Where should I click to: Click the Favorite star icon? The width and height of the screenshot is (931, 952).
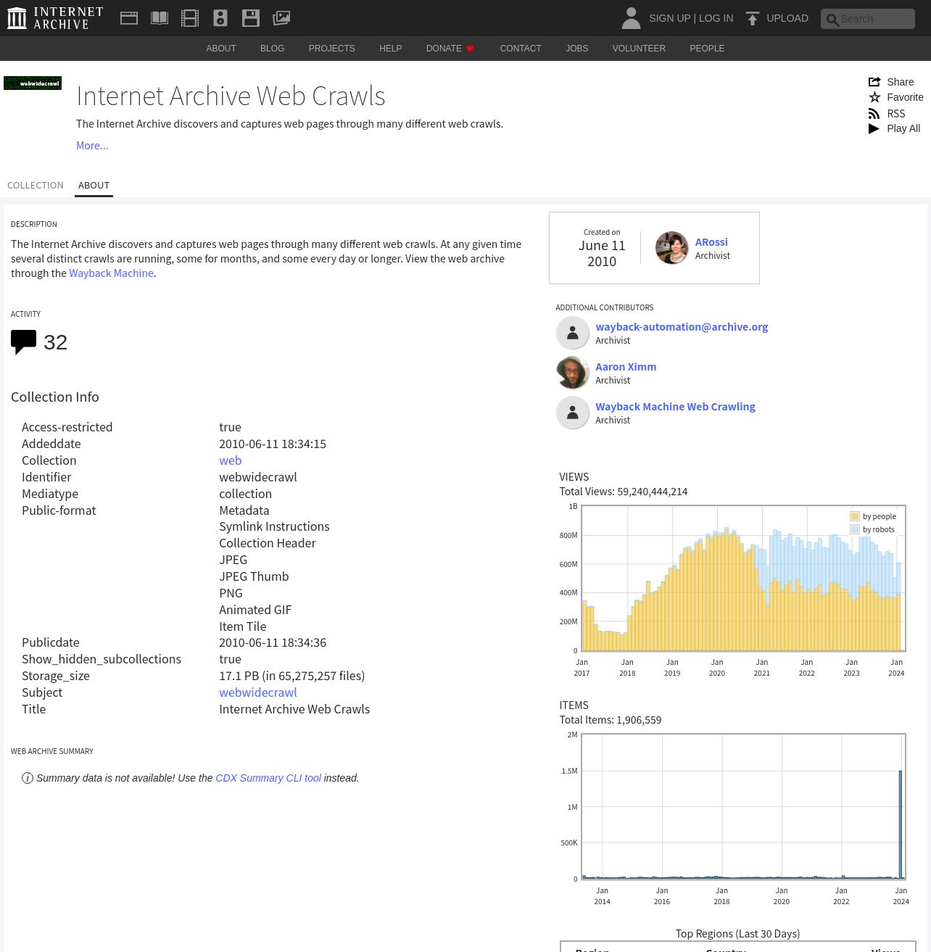[874, 97]
